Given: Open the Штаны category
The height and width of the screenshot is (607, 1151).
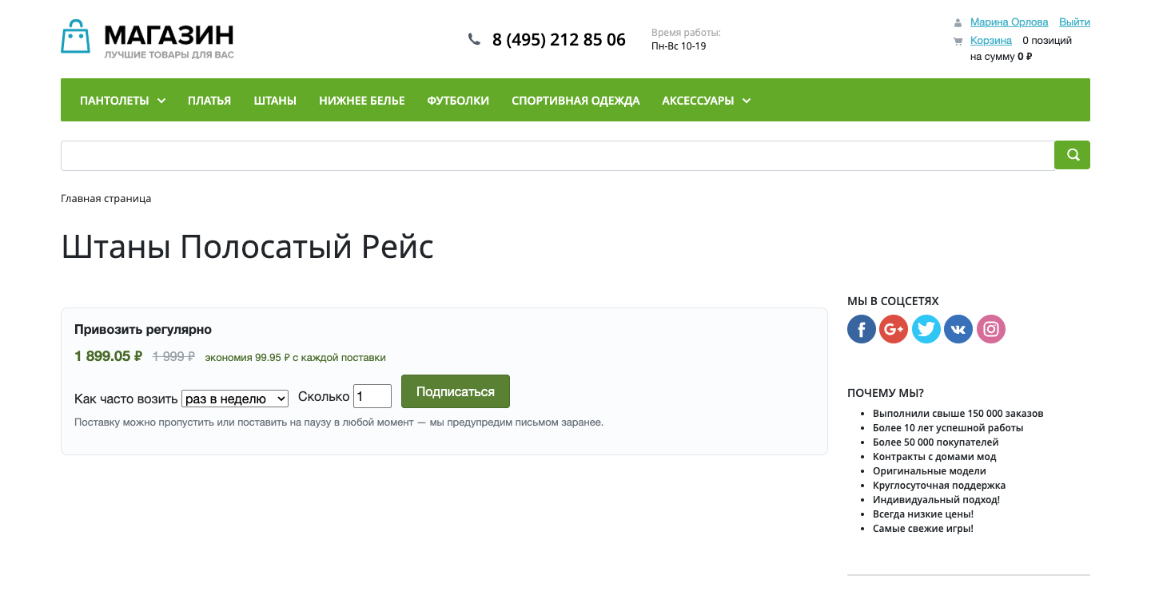Looking at the screenshot, I should 275,101.
